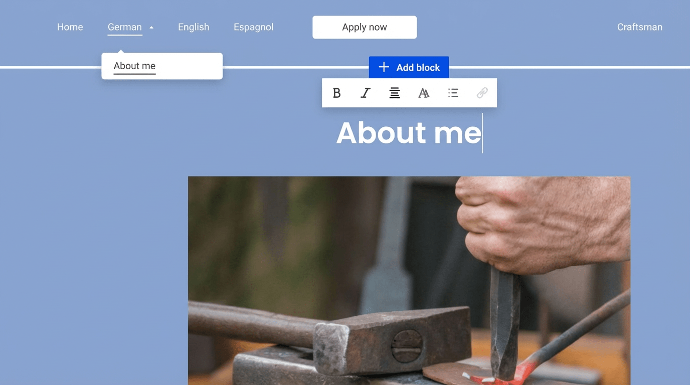Click the Craftsman site title
Image resolution: width=690 pixels, height=385 pixels.
point(639,27)
